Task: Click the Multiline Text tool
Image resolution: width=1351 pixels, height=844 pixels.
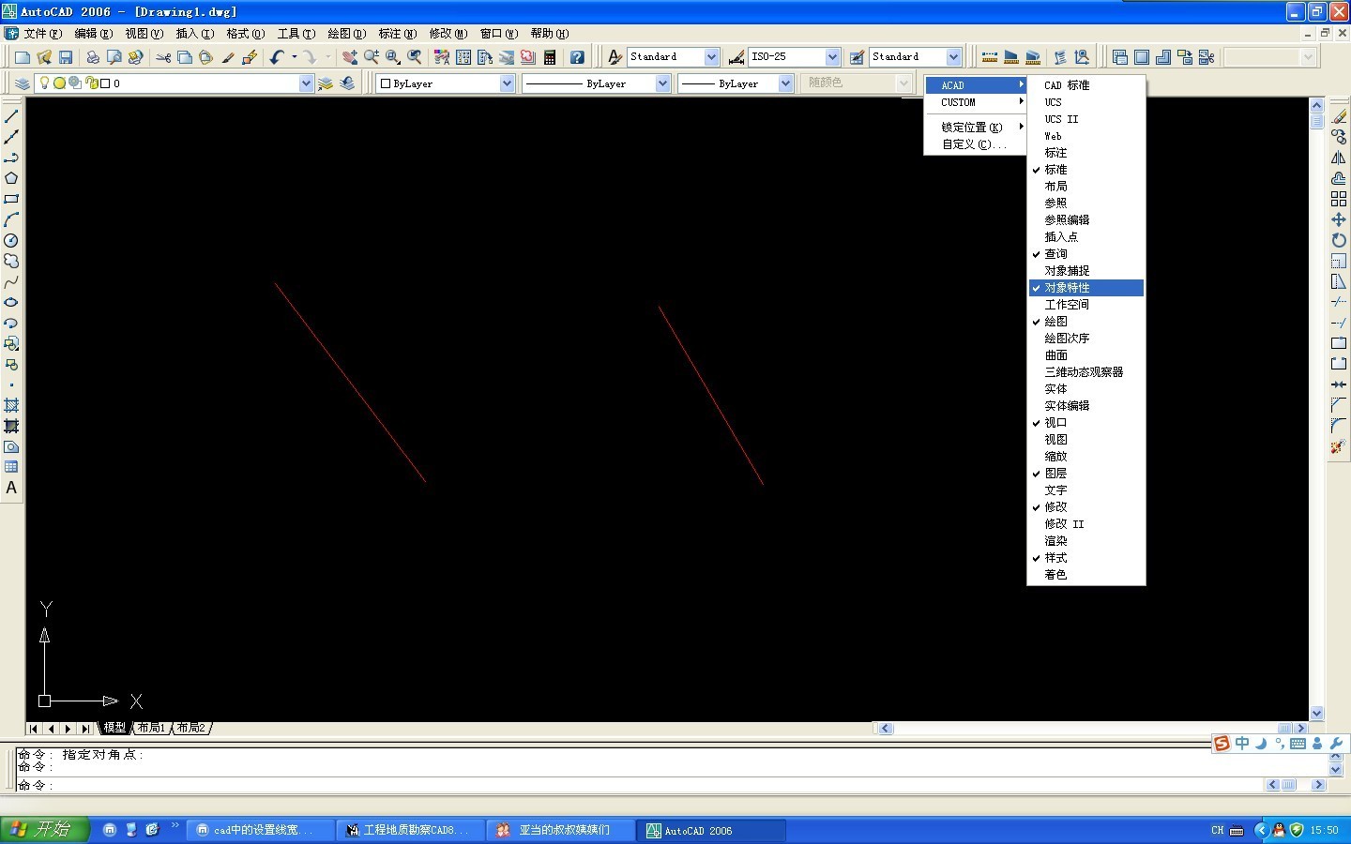Action: (x=11, y=488)
